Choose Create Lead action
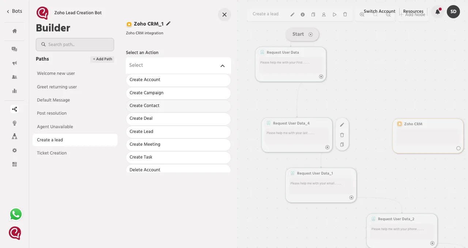468x248 pixels. [x=178, y=132]
